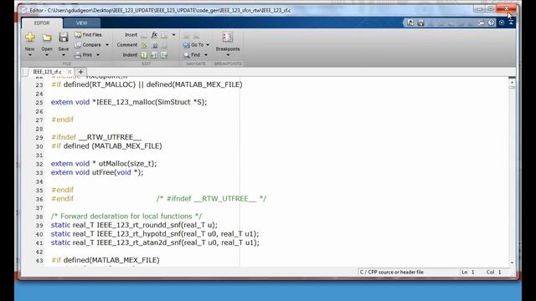Click line number 32 in the gutter
536x301 pixels.
pyautogui.click(x=39, y=164)
